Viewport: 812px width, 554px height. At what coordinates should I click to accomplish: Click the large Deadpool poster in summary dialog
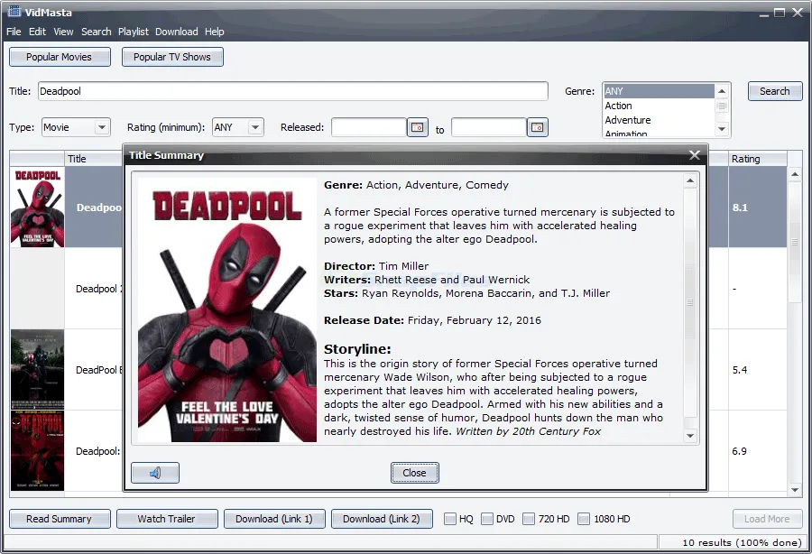point(227,310)
